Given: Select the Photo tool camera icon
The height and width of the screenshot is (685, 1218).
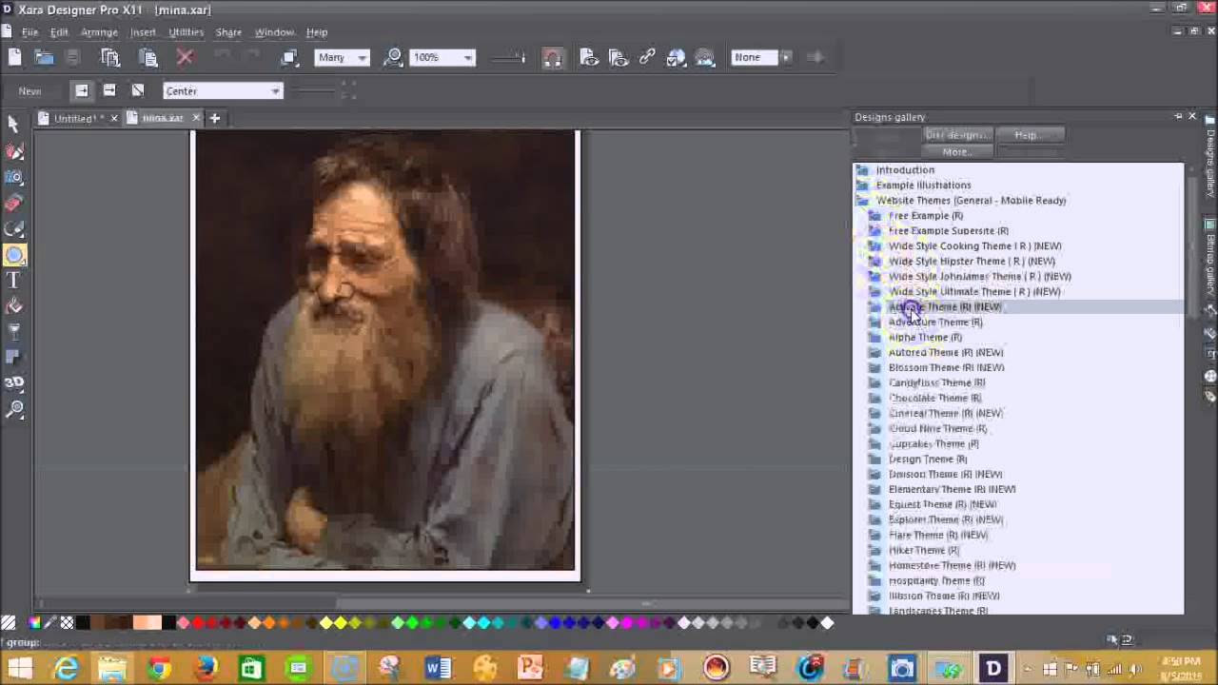Looking at the screenshot, I should click(x=14, y=177).
